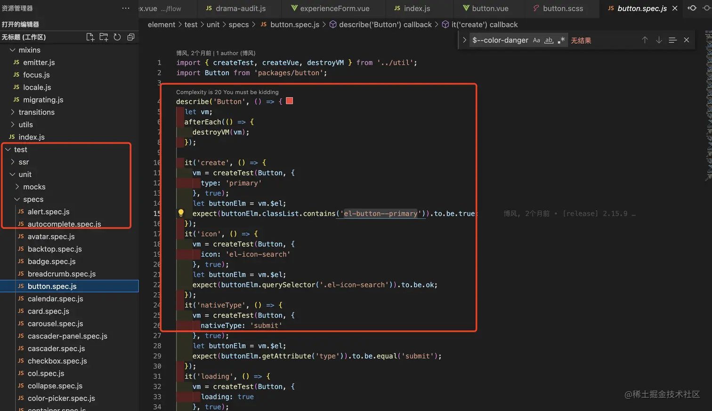
Task: Open breadcrumb.spec.js file
Action: (x=62, y=274)
